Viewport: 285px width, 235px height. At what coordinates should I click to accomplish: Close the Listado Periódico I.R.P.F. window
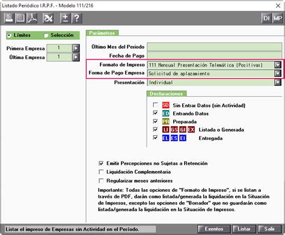click(278, 5)
